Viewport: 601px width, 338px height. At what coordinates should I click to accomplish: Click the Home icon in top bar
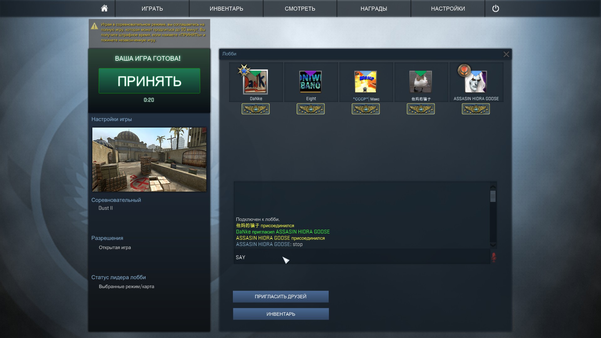(x=104, y=8)
